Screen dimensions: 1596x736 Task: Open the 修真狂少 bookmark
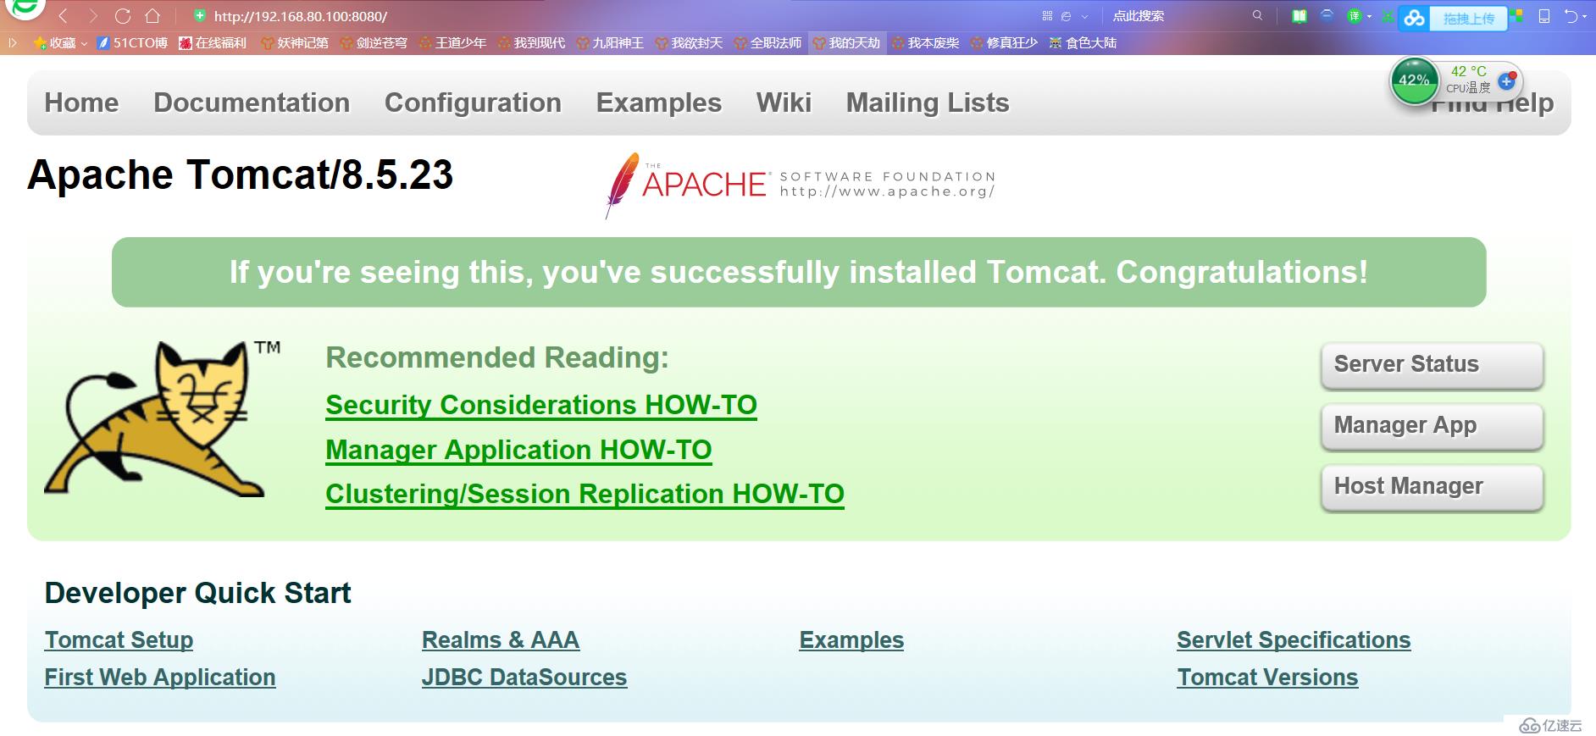(x=1004, y=42)
